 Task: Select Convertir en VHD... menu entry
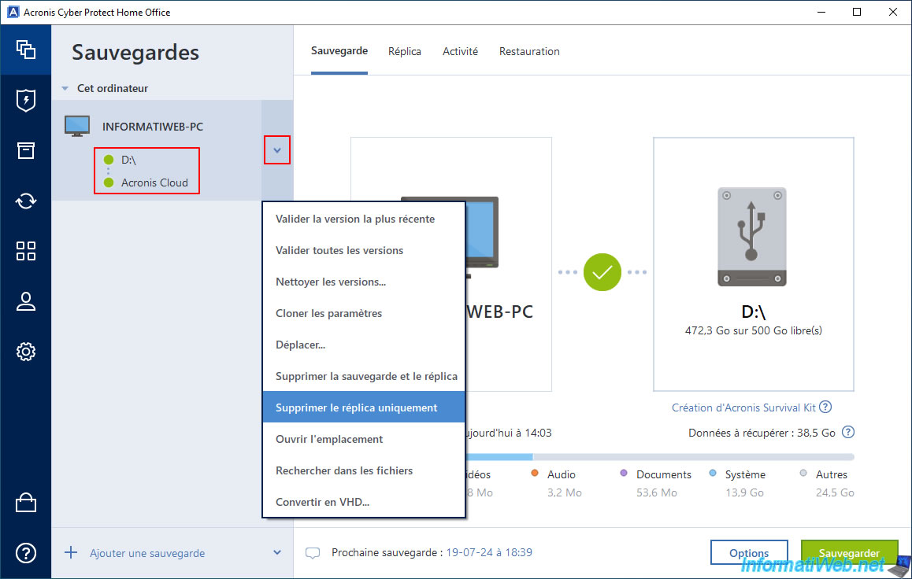coord(364,501)
